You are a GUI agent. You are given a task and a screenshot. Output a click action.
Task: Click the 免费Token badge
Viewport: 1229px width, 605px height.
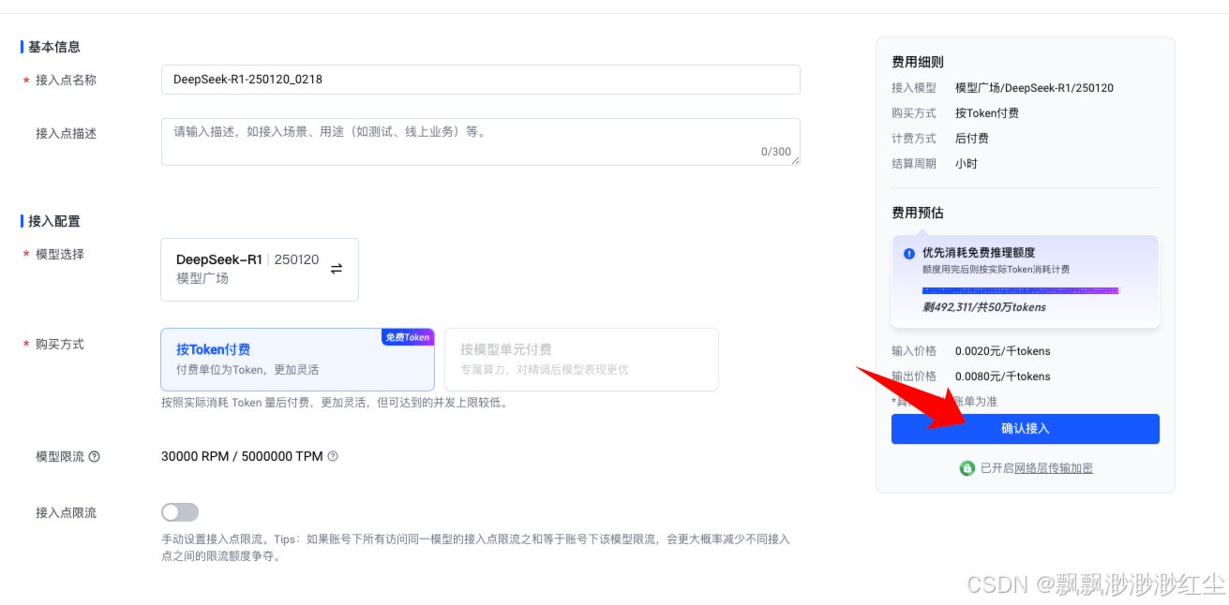408,337
